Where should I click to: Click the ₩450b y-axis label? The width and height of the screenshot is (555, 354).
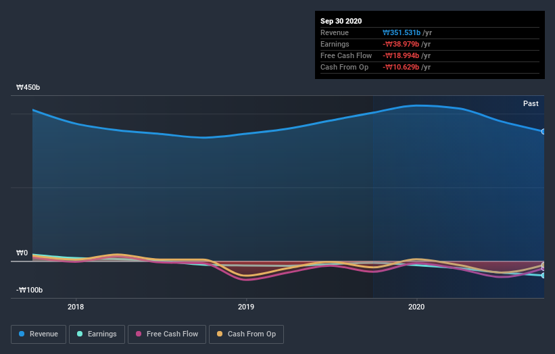click(x=28, y=87)
